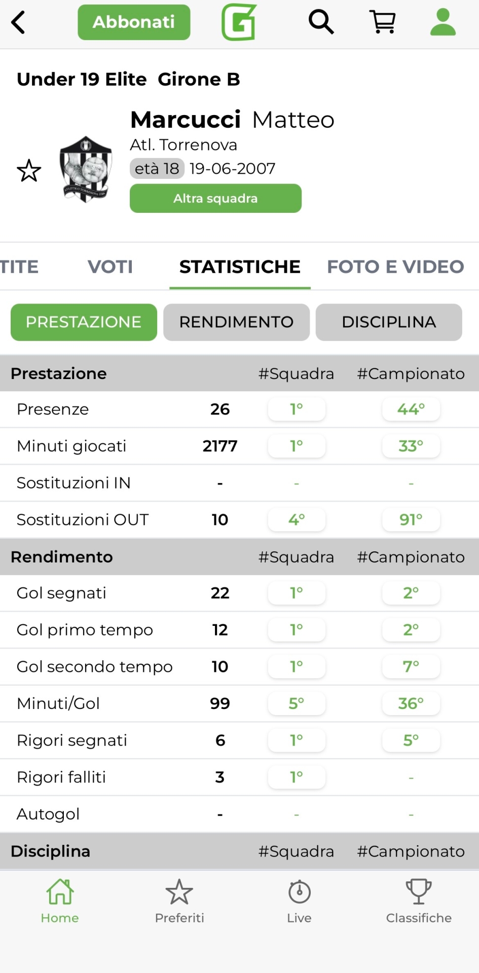The width and height of the screenshot is (479, 973).
Task: Tap the green G logo
Action: pyautogui.click(x=239, y=22)
